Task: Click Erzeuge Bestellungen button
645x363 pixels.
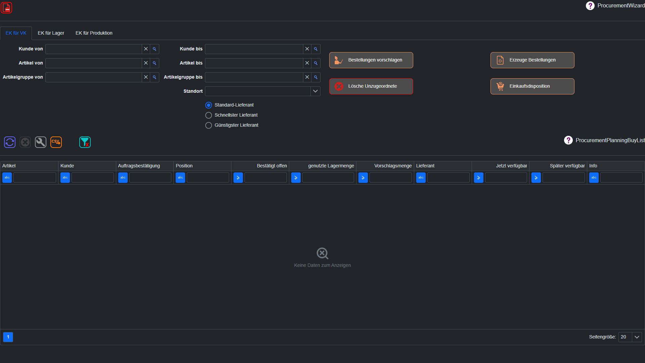Action: point(532,60)
